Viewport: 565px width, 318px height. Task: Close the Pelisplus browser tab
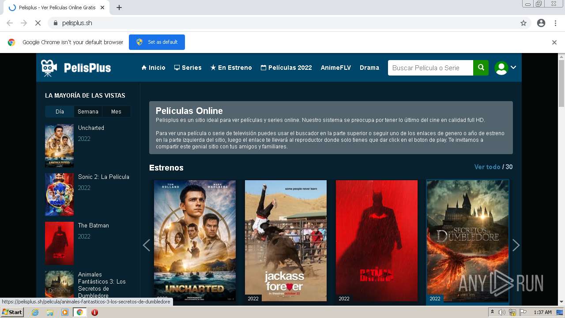click(103, 8)
